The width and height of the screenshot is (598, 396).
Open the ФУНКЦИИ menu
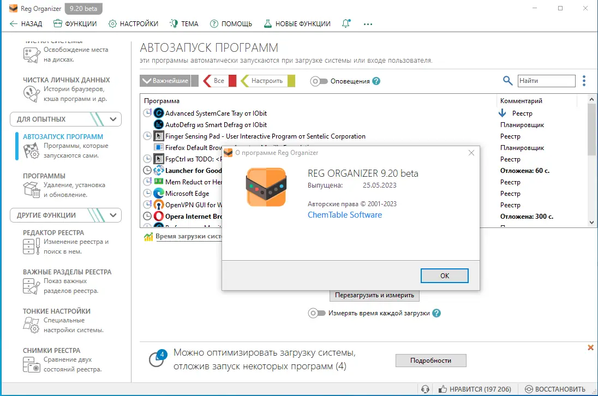(75, 23)
